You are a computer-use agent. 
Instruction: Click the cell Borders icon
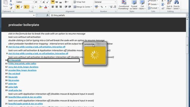[33, 7]
